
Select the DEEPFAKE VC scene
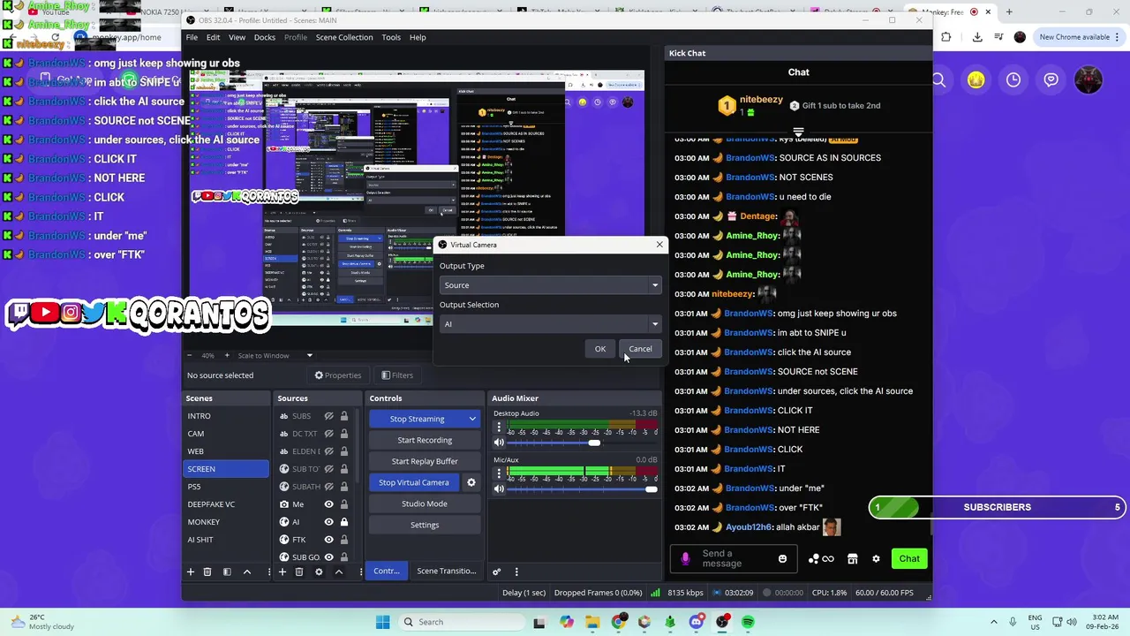[x=225, y=504]
